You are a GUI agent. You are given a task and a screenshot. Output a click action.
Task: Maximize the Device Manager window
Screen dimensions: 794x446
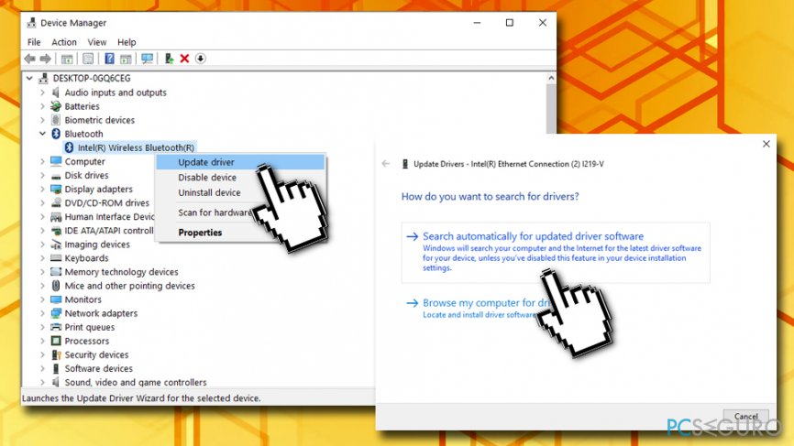tap(510, 23)
